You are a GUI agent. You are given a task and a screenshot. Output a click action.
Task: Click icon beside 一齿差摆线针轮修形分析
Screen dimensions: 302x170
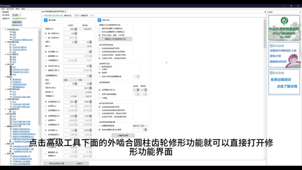click(11, 152)
